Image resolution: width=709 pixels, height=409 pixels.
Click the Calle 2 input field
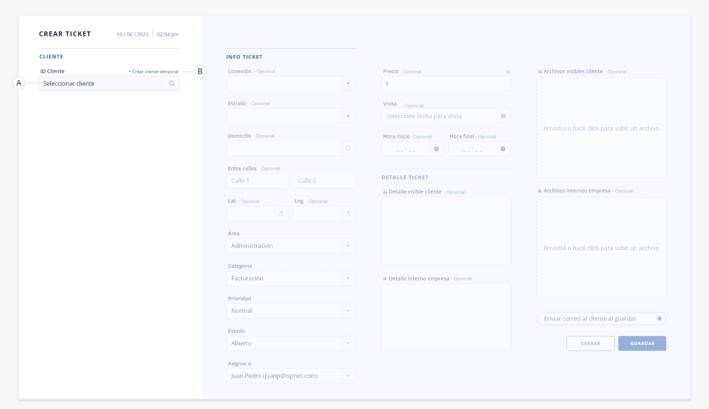click(324, 181)
